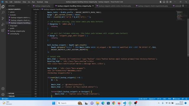
Task: Open Microsoft Edge from taskbar
Action: (103, 103)
